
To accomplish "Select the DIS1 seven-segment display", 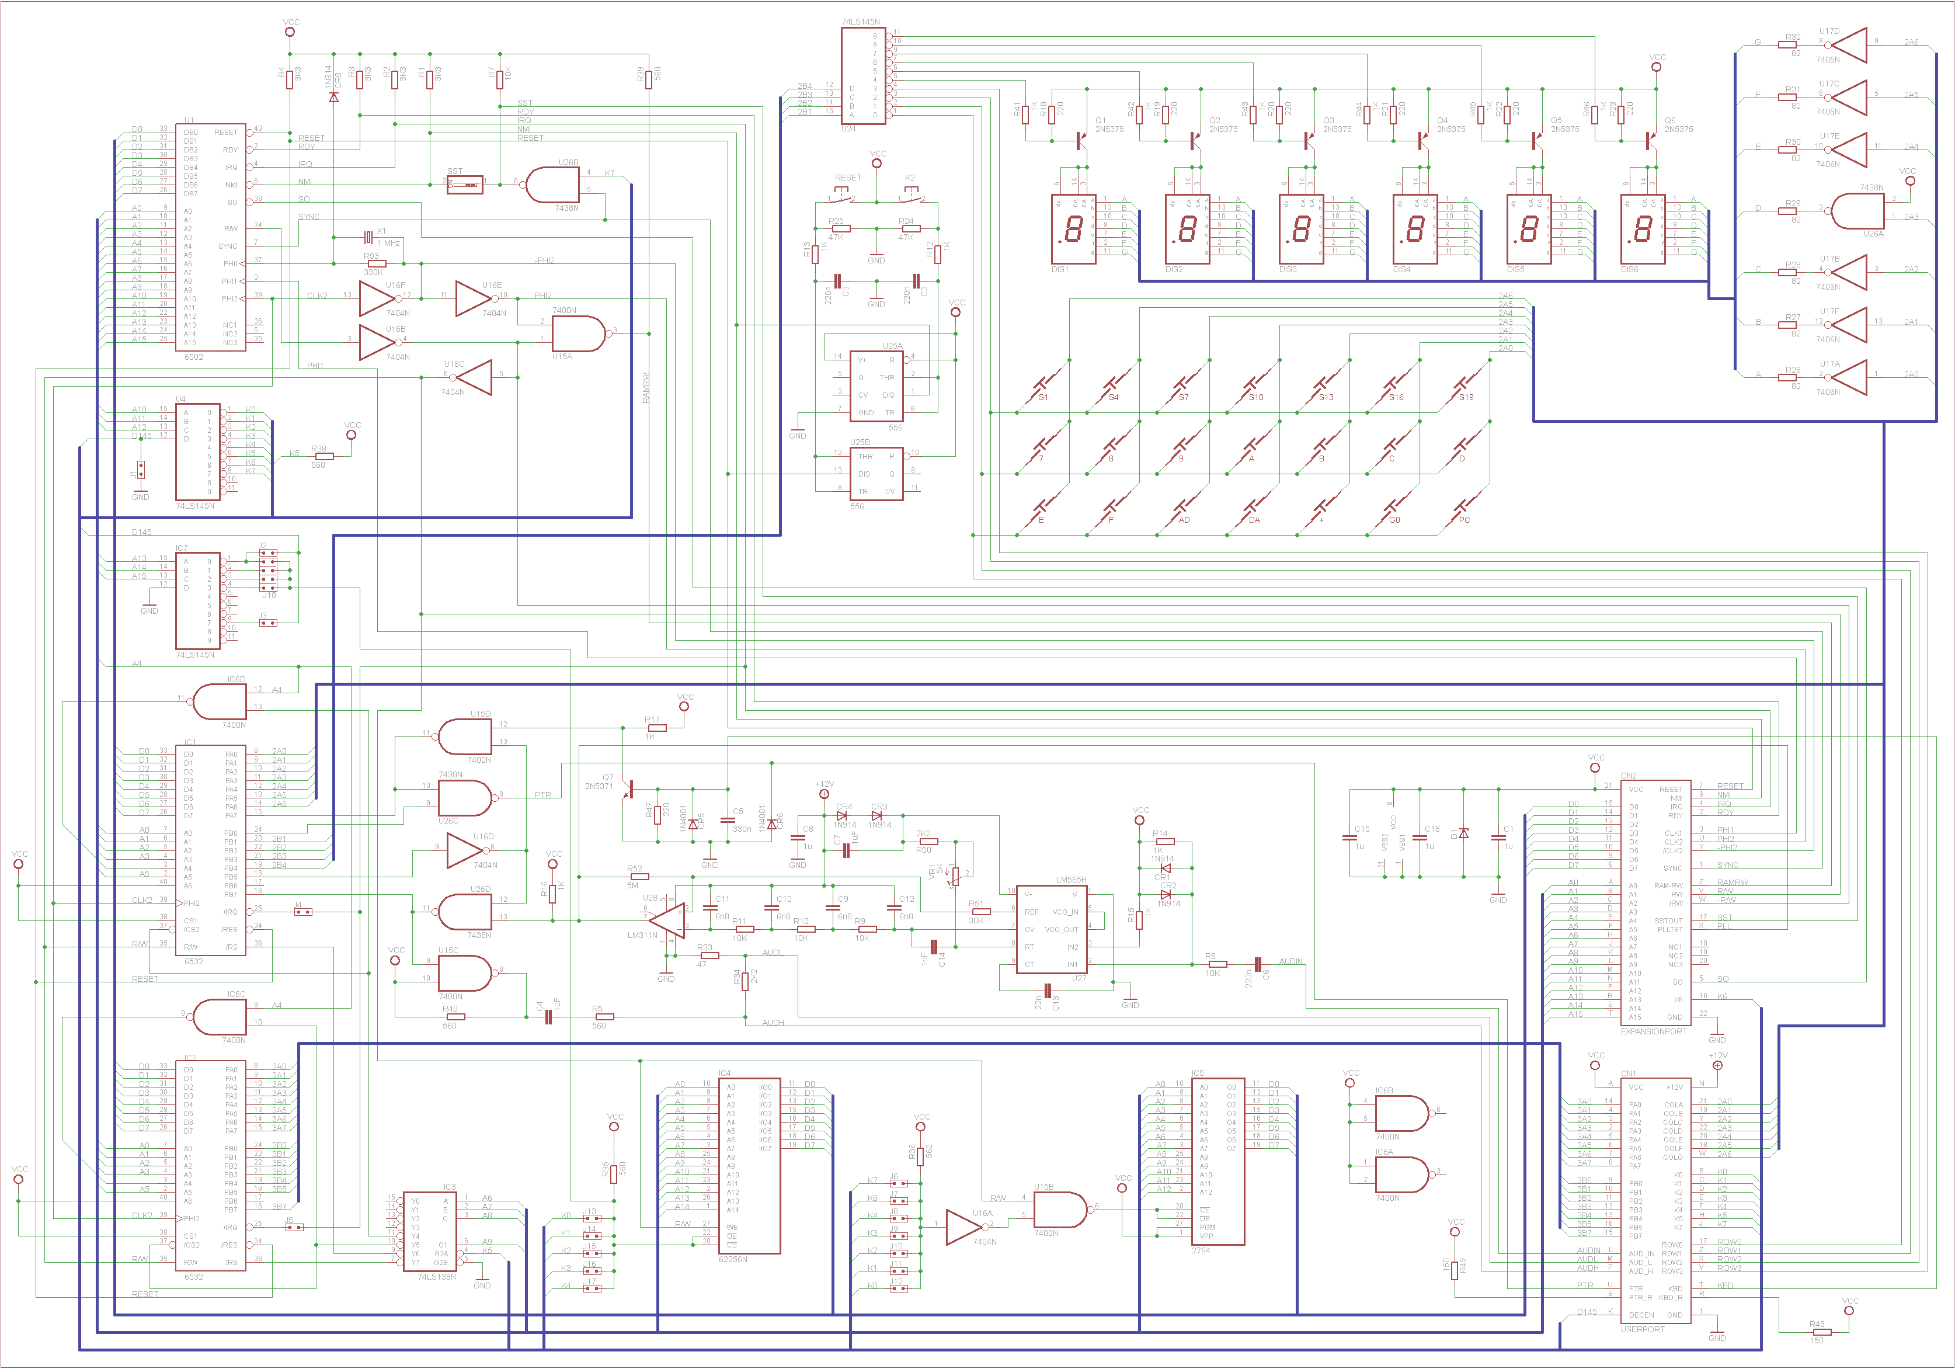I will point(1073,229).
